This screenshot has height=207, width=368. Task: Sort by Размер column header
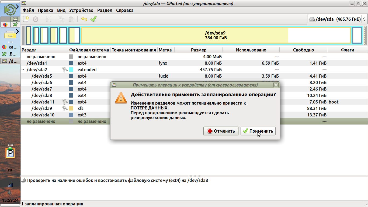pos(199,50)
